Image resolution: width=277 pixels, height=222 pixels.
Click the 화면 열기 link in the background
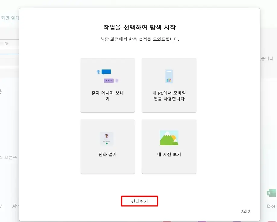(x=9, y=18)
